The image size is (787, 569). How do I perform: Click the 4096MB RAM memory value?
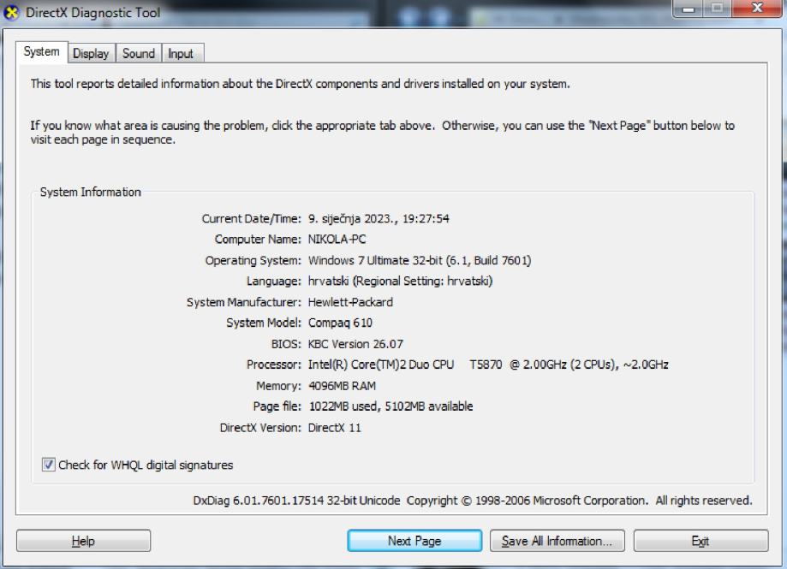click(342, 386)
